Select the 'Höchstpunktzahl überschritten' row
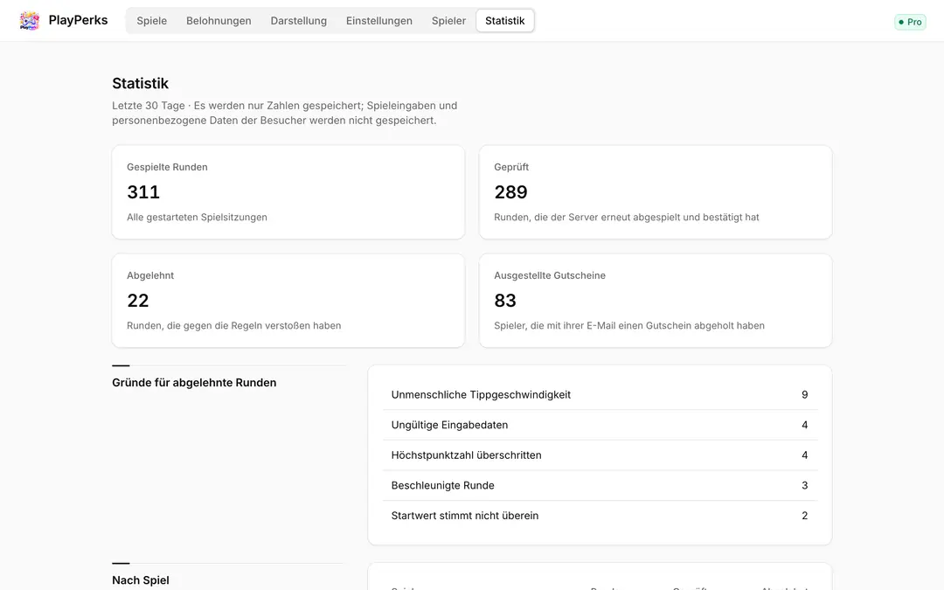The width and height of the screenshot is (944, 590). [600, 455]
